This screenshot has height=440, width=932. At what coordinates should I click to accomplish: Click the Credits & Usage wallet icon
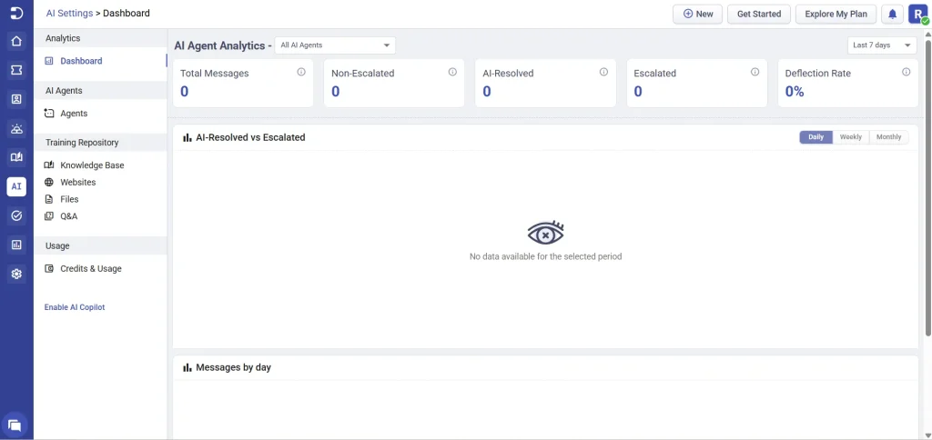[49, 268]
